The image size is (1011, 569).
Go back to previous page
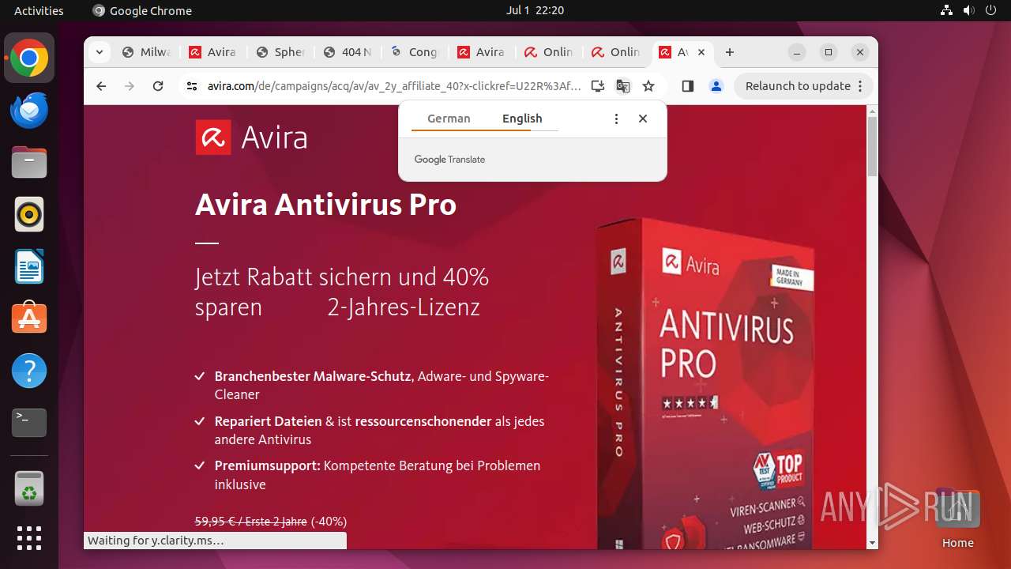[x=101, y=86]
